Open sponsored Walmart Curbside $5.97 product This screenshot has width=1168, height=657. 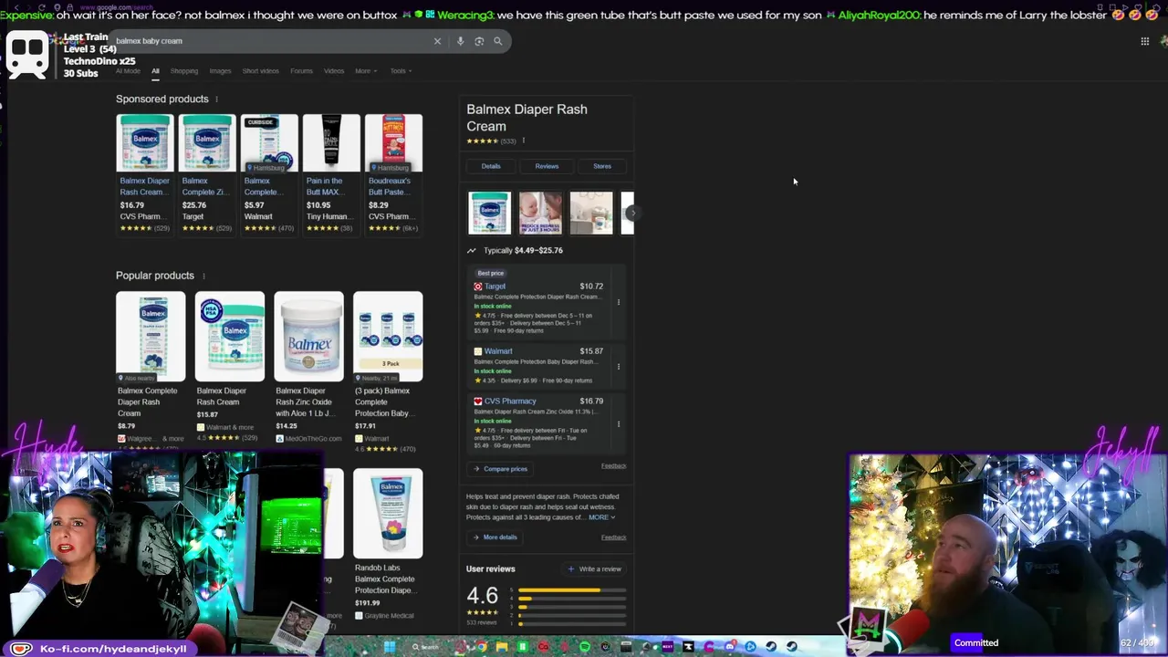click(x=268, y=173)
